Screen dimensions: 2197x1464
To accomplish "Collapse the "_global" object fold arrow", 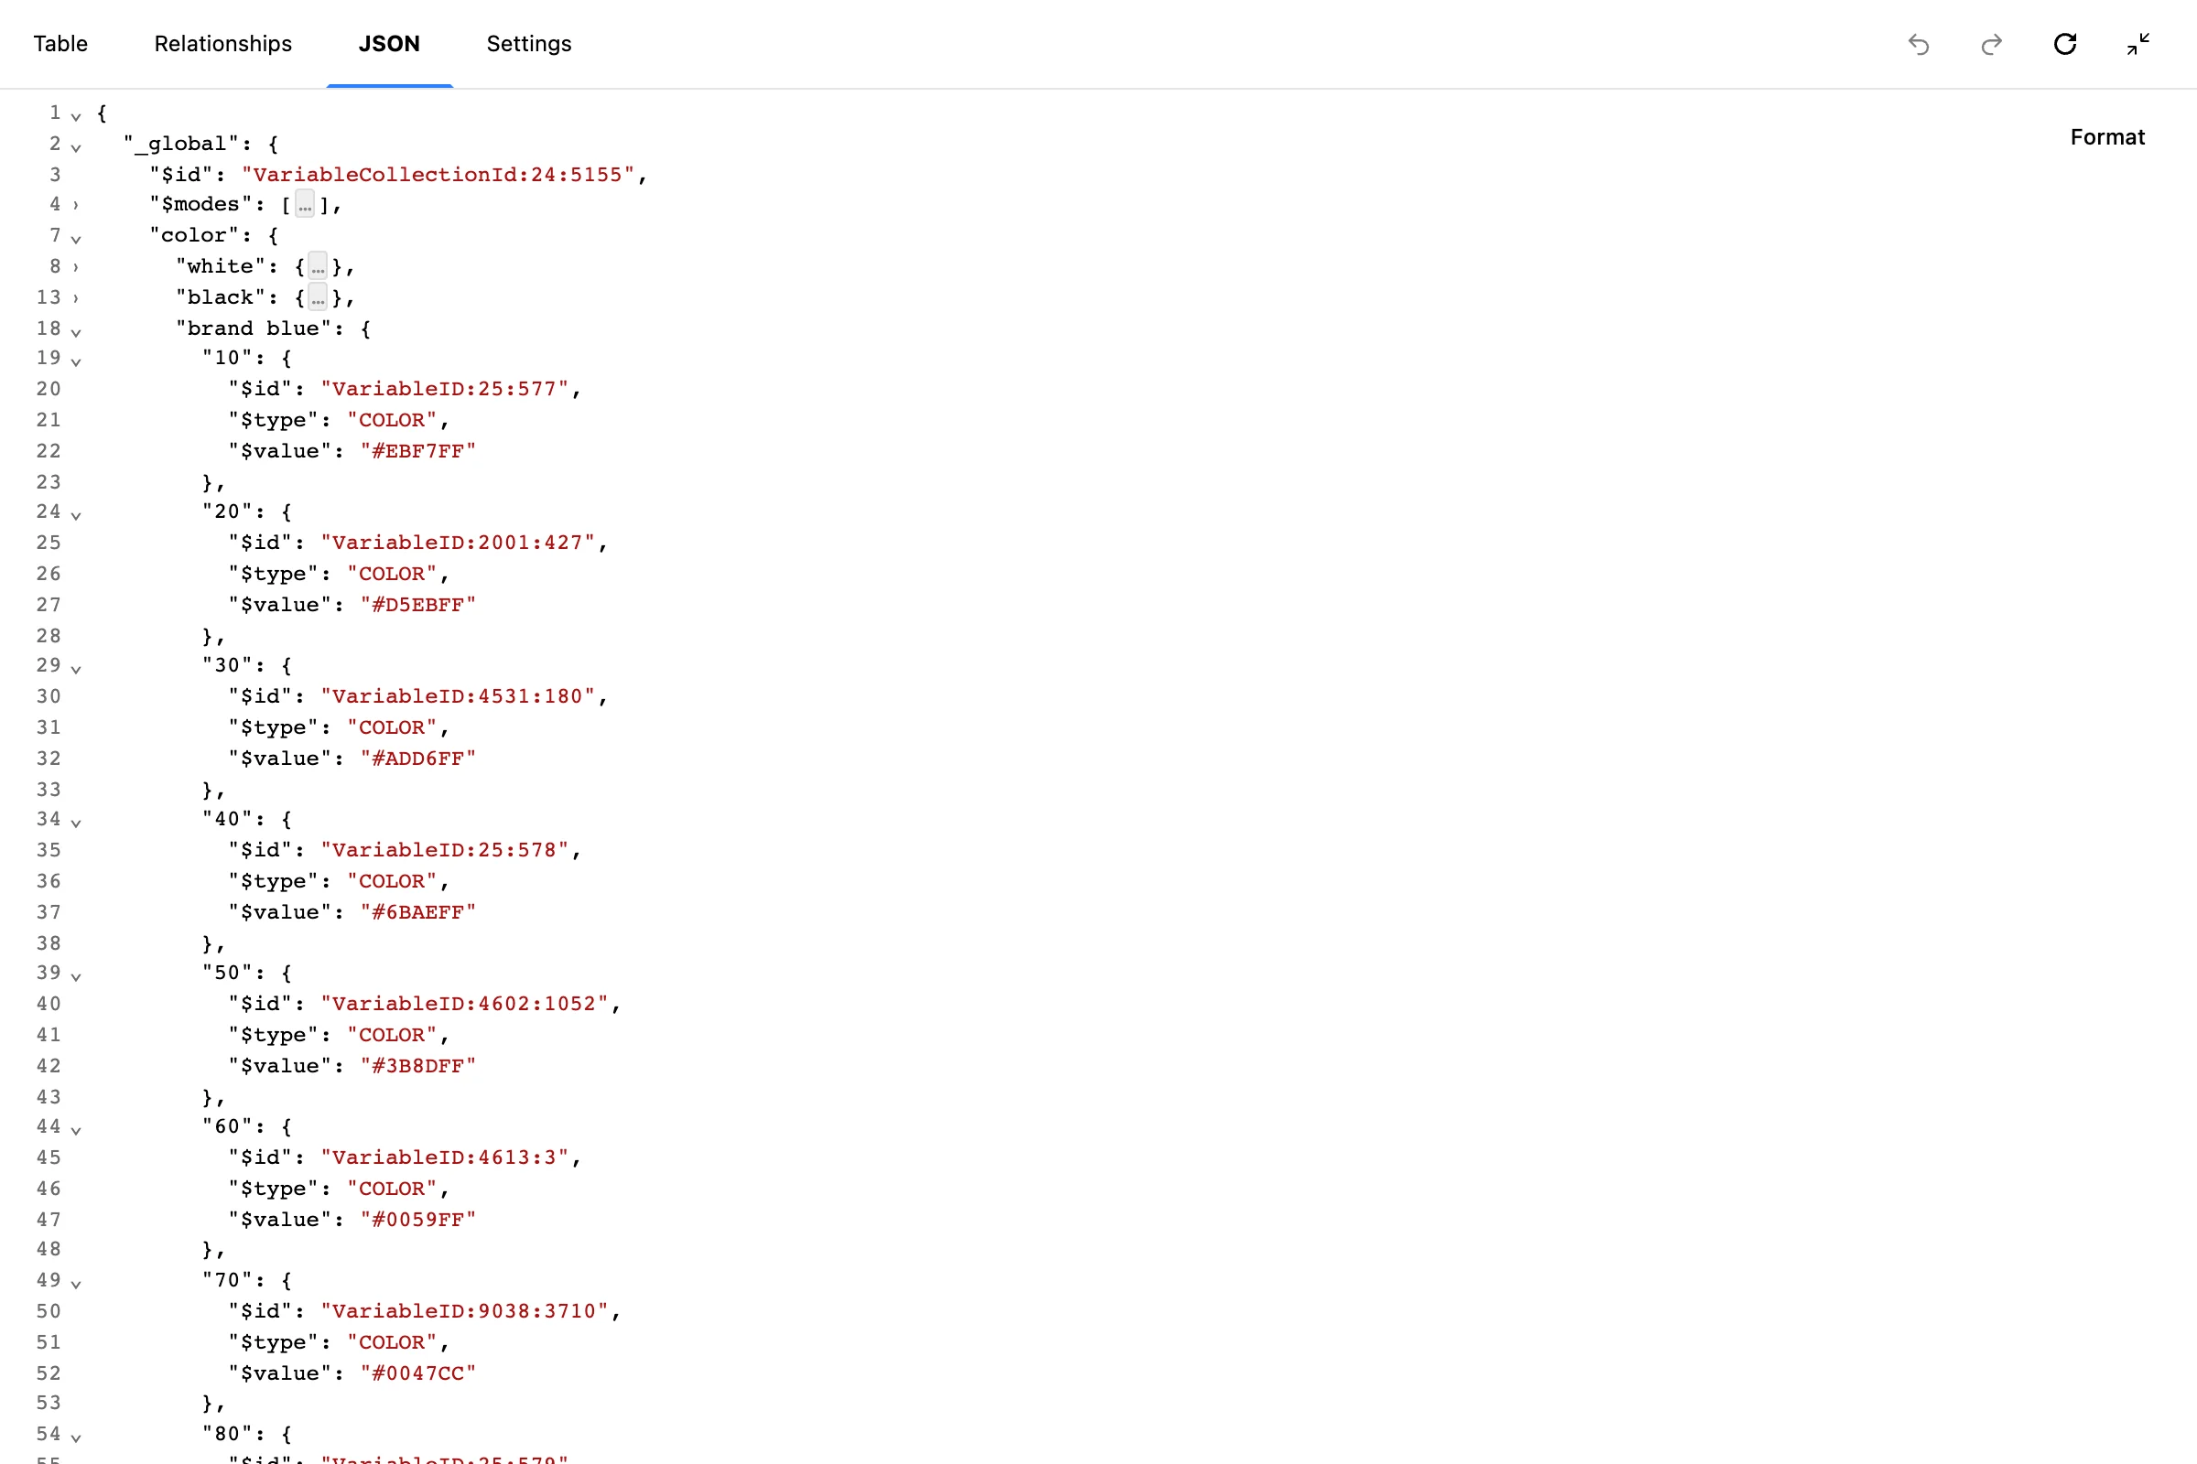I will point(76,146).
